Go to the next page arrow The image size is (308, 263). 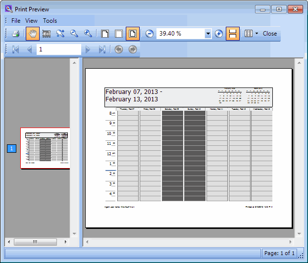coord(88,49)
